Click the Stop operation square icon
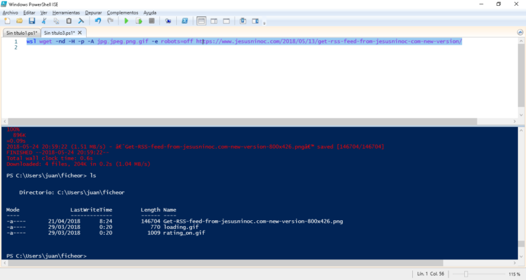 coord(151,21)
